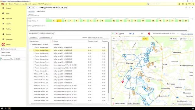Click map marker 14 west of center

pos(124,56)
